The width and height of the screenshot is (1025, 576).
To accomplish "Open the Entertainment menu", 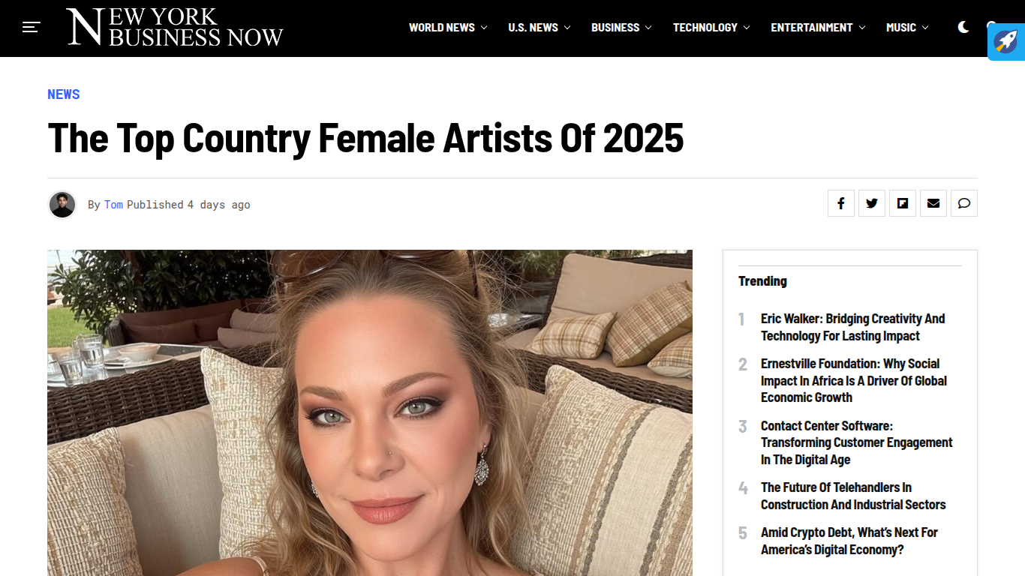I will point(818,28).
